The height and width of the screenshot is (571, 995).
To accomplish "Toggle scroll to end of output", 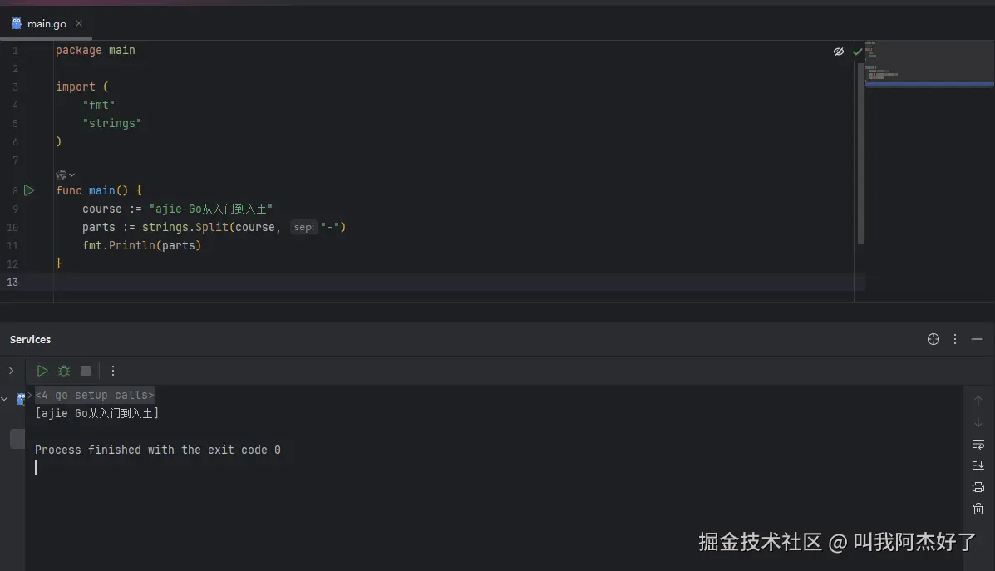I will (x=978, y=465).
